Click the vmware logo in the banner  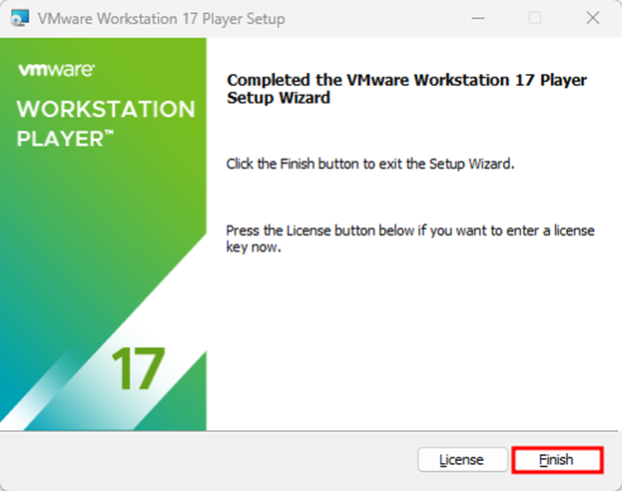tap(56, 70)
